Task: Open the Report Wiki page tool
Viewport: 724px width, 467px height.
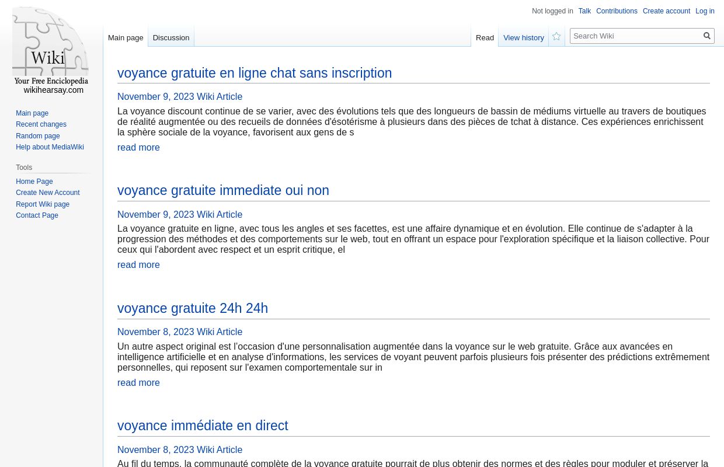Action: (x=43, y=204)
